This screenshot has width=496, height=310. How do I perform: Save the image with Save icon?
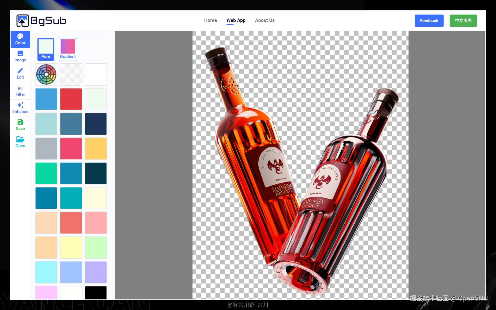[x=20, y=125]
